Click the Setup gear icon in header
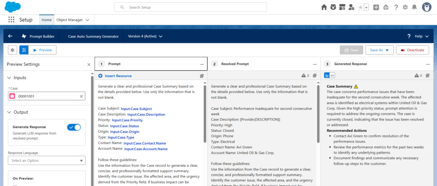Viewport: 437px width, 186px height. [x=405, y=7]
